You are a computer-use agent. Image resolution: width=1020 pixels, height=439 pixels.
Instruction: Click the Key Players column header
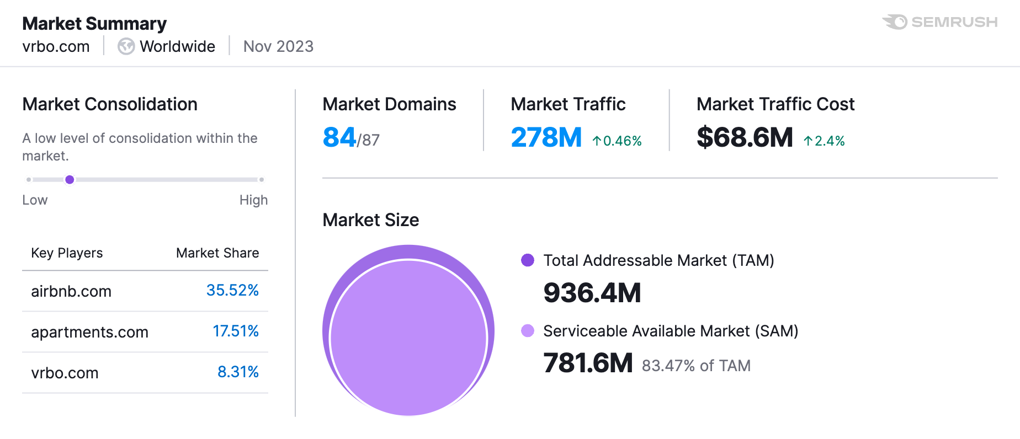click(x=67, y=253)
